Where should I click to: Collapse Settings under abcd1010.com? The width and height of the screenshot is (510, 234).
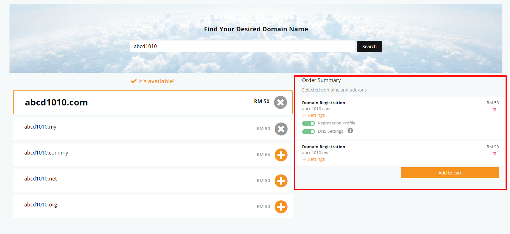[314, 115]
